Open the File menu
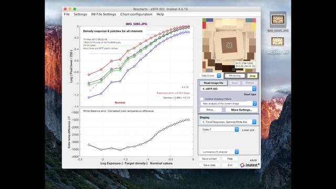The image size is (336, 189). point(67,14)
